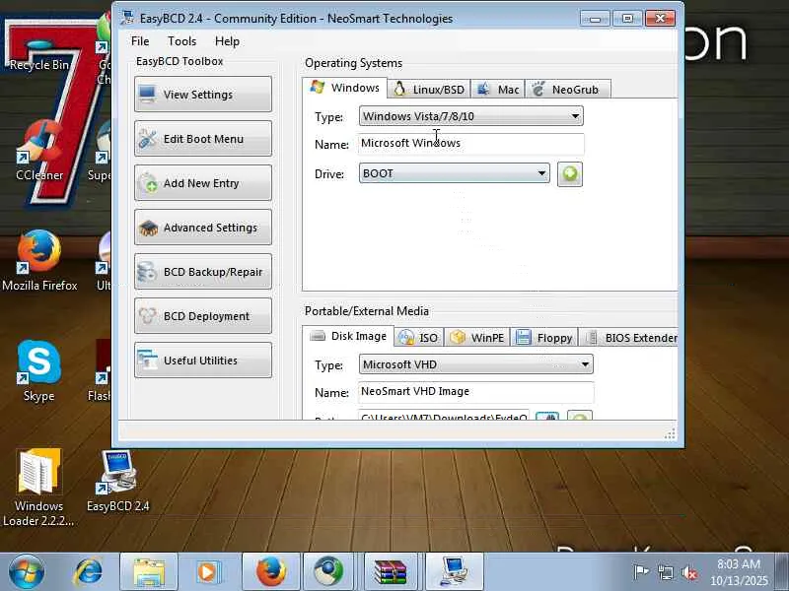The width and height of the screenshot is (789, 591).
Task: Open Advanced Settings section
Action: click(203, 228)
